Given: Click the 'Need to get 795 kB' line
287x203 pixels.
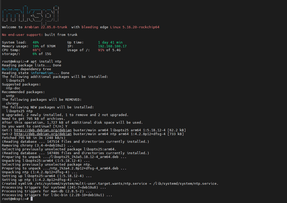Looking at the screenshot, I should click(34, 119).
